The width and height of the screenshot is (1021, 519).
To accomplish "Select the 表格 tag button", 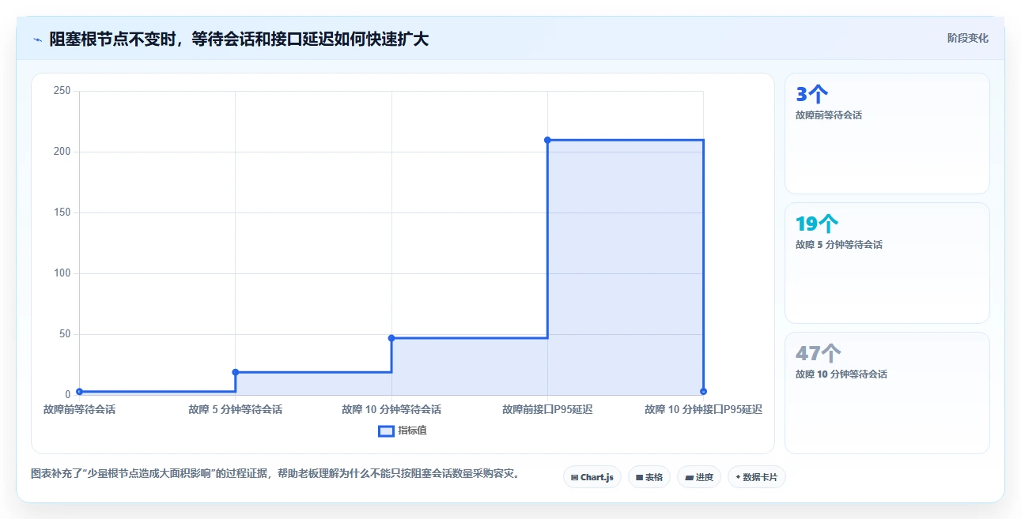I will tap(649, 477).
